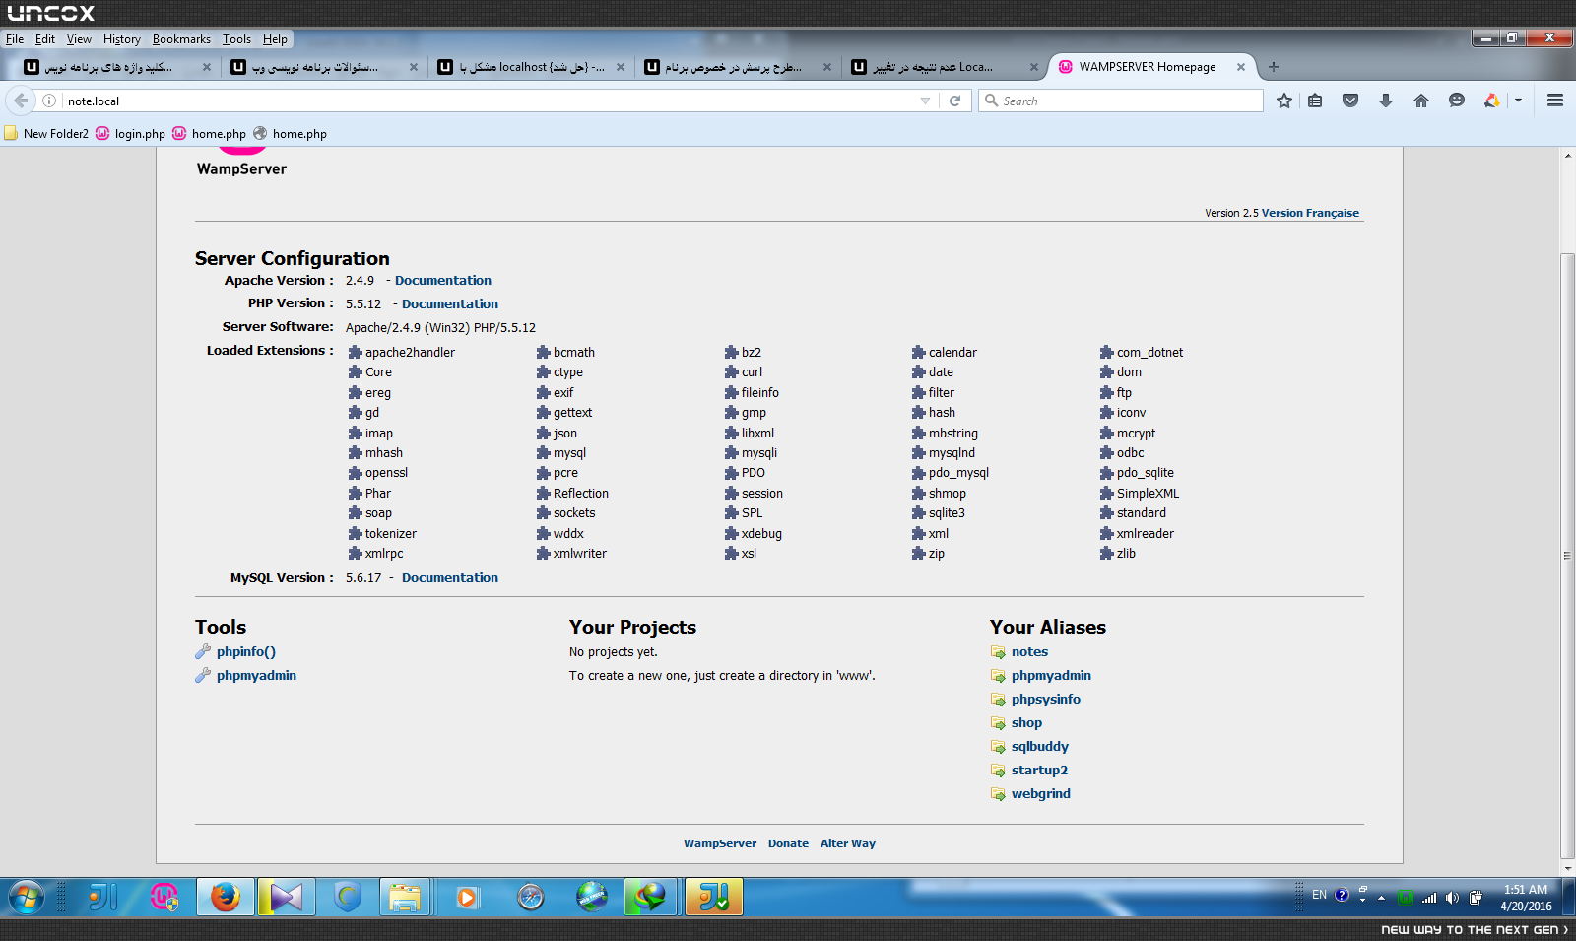Open the webgrind alias
Viewport: 1576px width, 941px height.
(x=1041, y=794)
